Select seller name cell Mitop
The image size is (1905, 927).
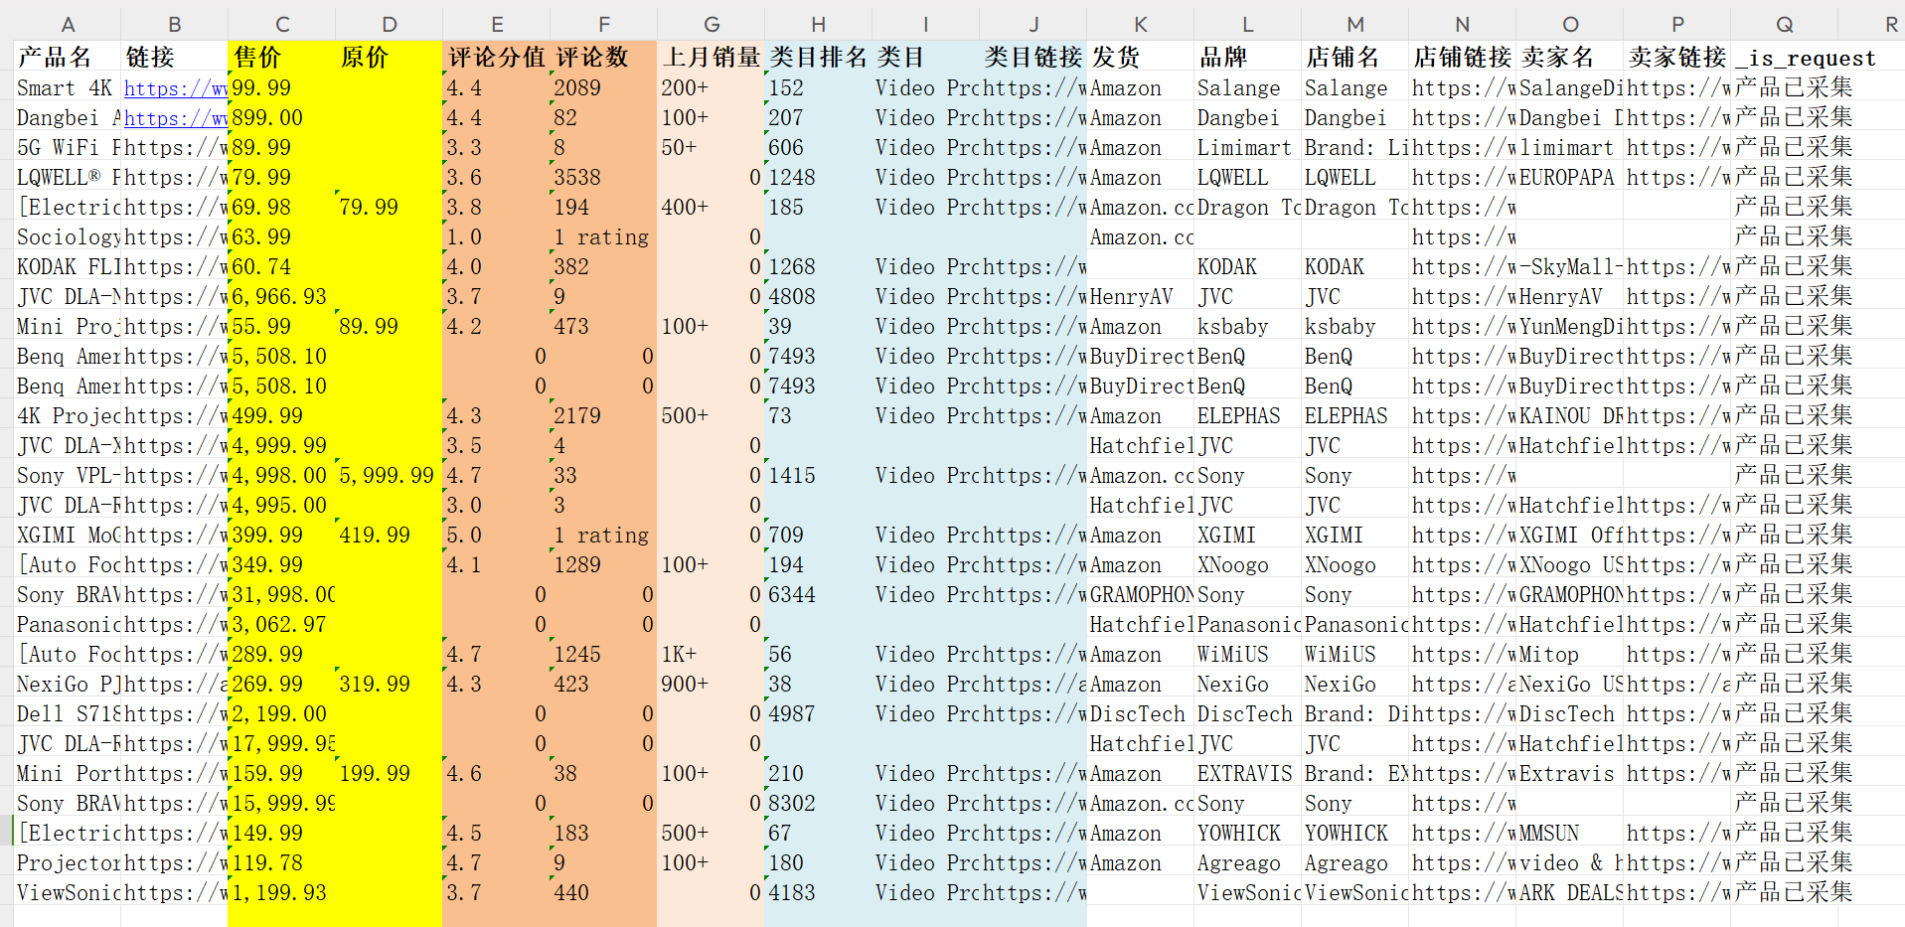[1570, 654]
